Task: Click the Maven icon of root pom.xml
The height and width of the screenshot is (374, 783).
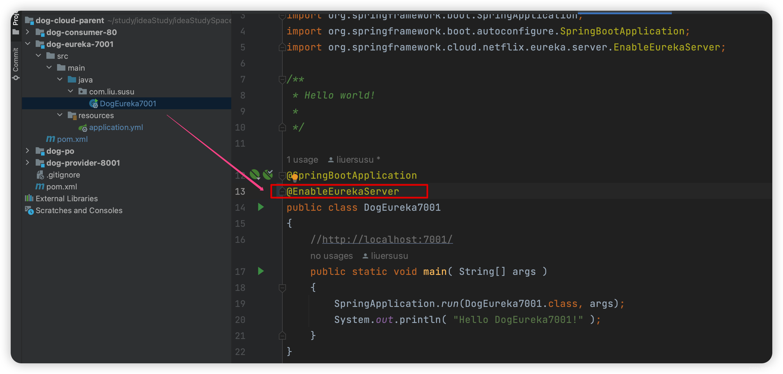Action: [x=40, y=186]
